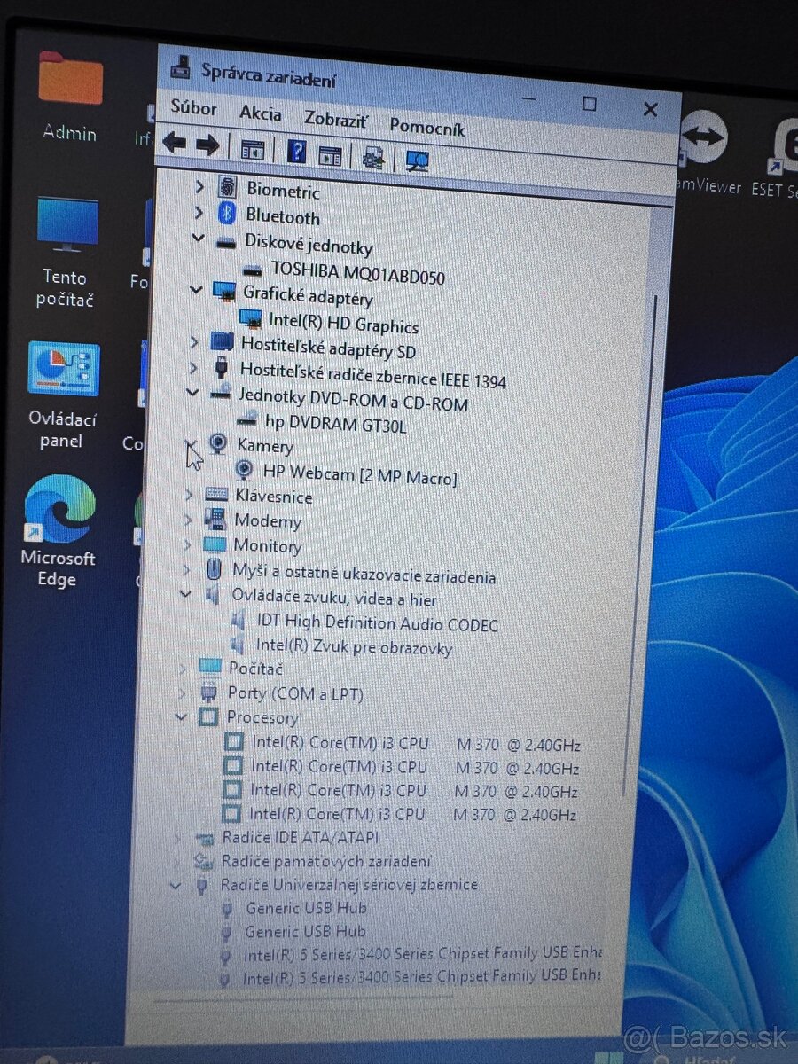Collapse the Diskové jednotky node
Image resolution: width=798 pixels, height=1064 pixels.
[x=197, y=238]
